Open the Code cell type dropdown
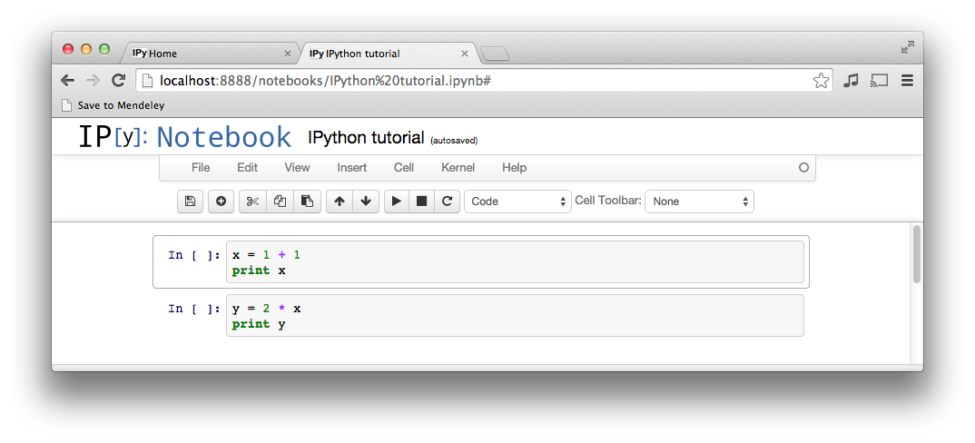This screenshot has width=975, height=443. 517,202
